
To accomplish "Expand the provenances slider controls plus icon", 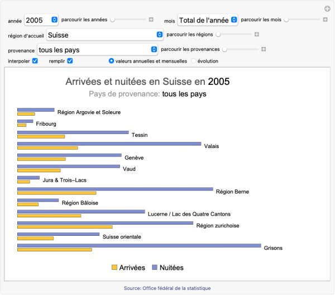I will pyautogui.click(x=264, y=49).
